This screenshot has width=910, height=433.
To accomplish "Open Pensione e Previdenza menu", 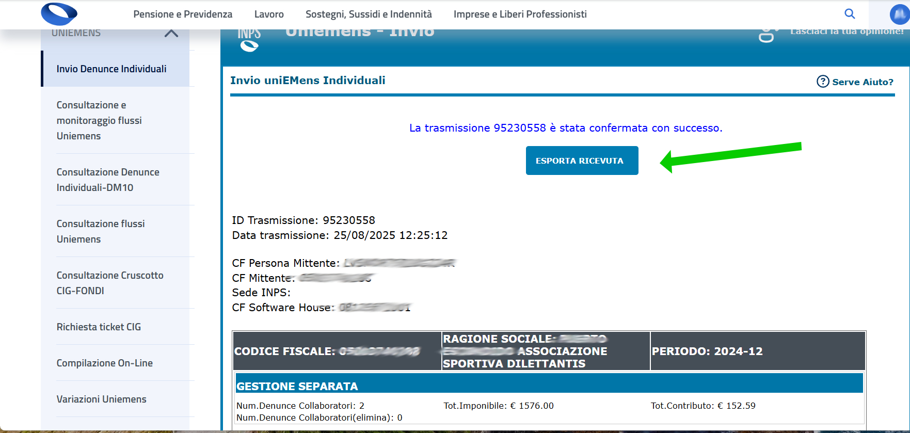I will (183, 14).
